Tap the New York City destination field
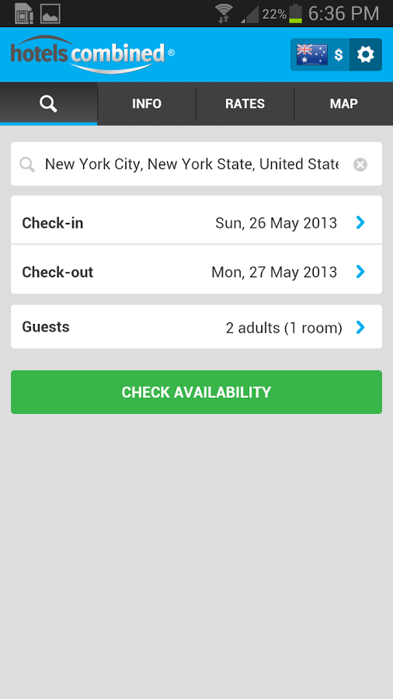This screenshot has height=699, width=393. click(196, 164)
